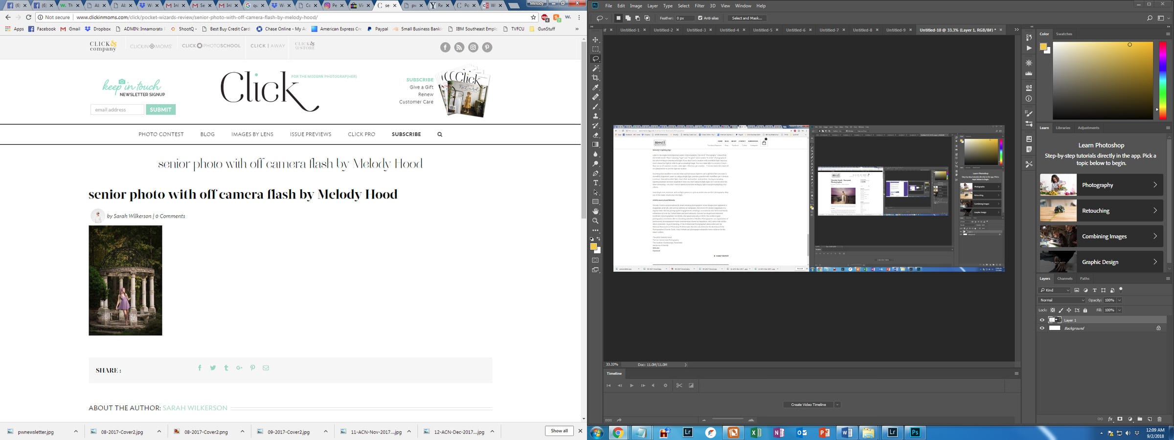Open the layer Opacity dropdown arrow
The image size is (1174, 440).
pos(1119,300)
